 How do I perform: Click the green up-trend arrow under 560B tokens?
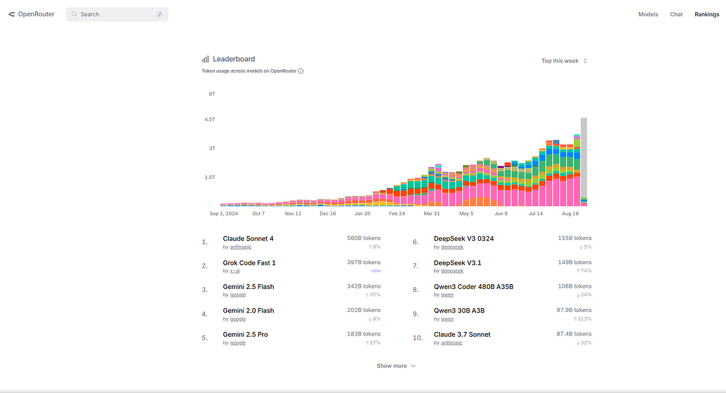point(370,247)
